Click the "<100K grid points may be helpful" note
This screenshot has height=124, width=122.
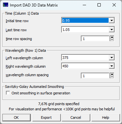(89, 109)
